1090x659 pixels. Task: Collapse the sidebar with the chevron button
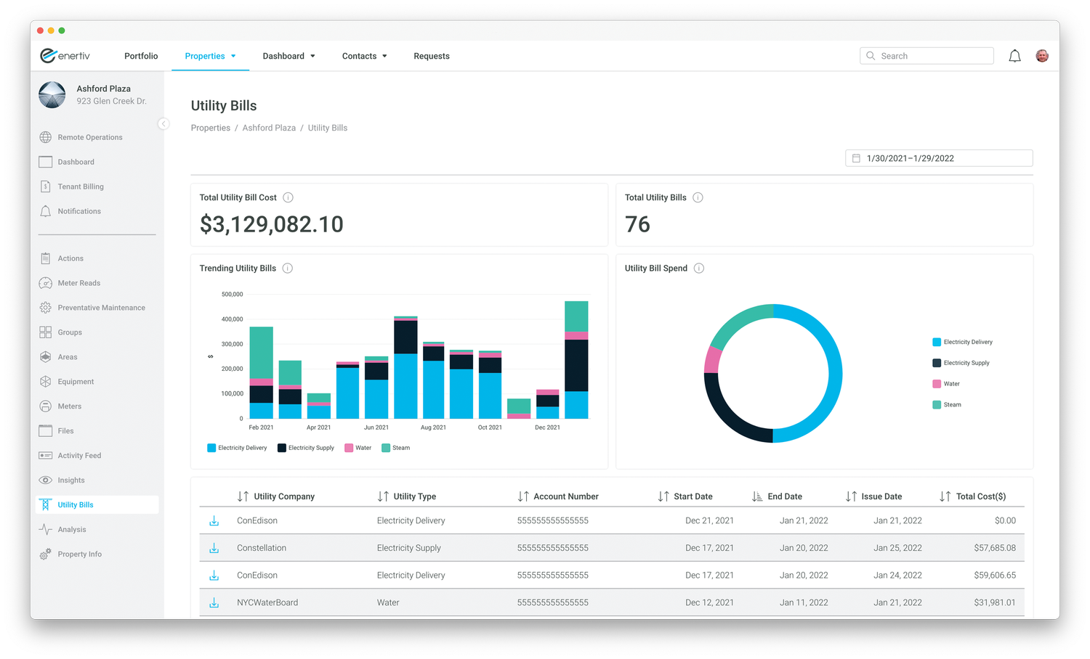coord(163,124)
